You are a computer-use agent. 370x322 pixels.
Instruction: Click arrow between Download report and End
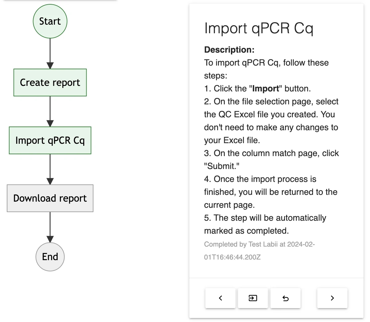[50, 227]
